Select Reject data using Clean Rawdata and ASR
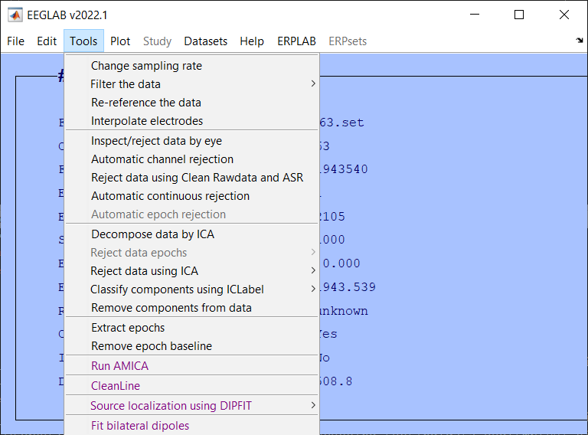This screenshot has width=588, height=435. click(x=197, y=178)
